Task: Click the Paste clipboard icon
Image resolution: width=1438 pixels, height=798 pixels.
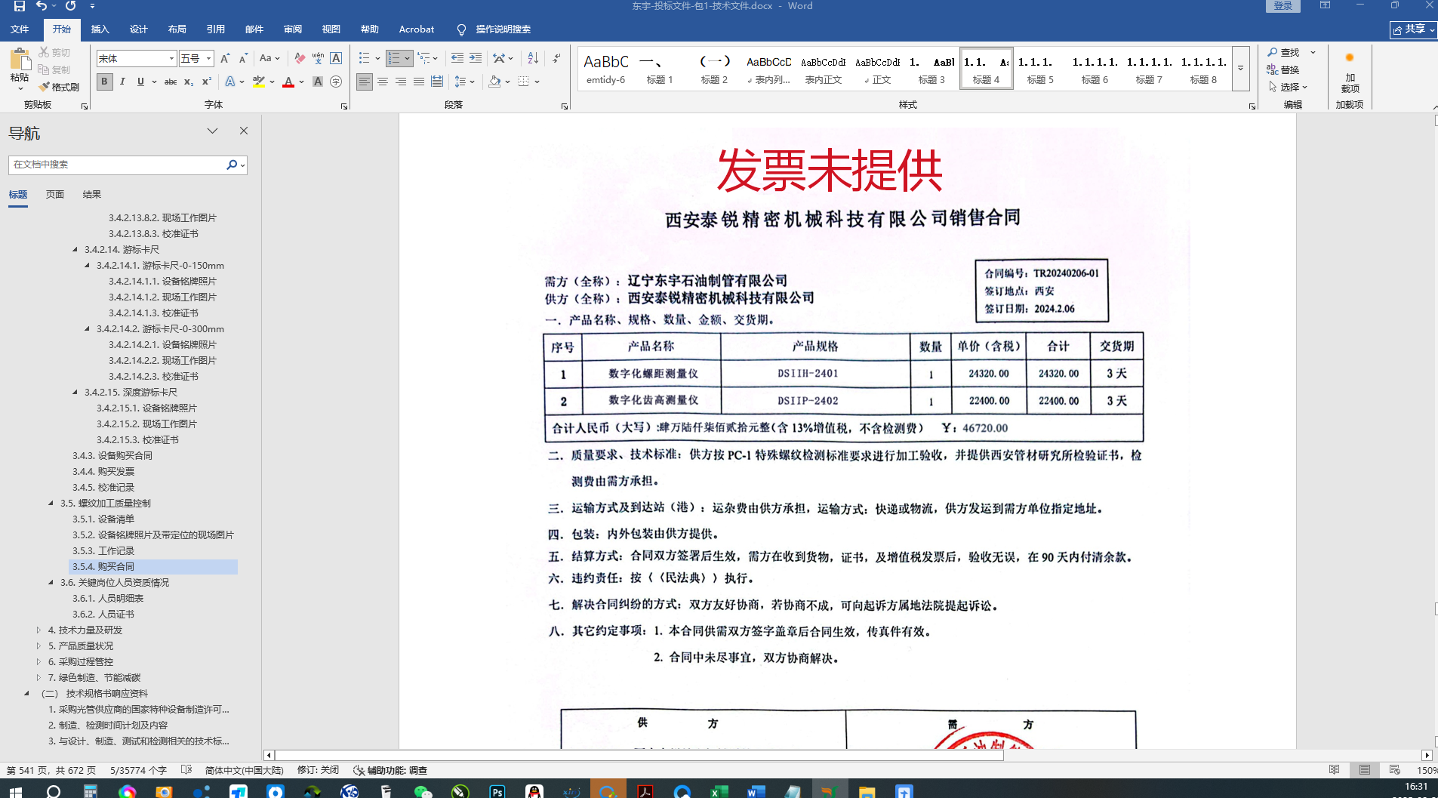Action: (20, 59)
